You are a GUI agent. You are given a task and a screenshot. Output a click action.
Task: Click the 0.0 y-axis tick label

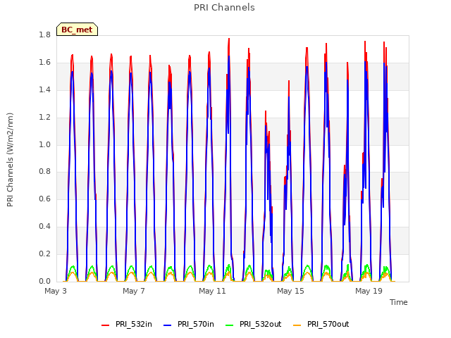pos(44,281)
